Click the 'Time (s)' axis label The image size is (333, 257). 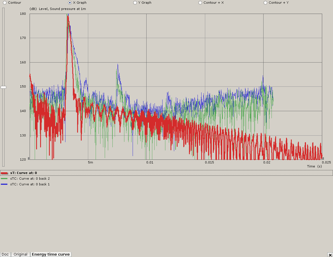(314, 166)
